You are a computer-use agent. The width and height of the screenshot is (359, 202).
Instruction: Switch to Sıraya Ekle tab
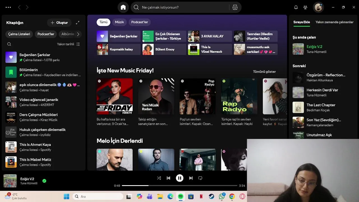[302, 22]
